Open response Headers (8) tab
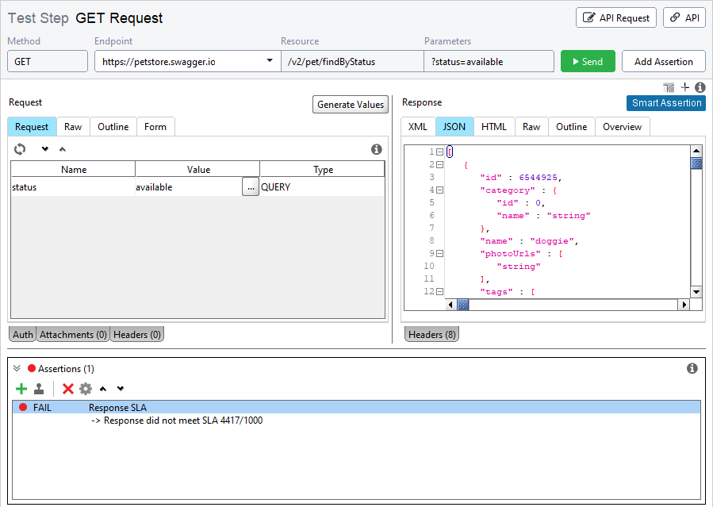This screenshot has height=507, width=713. [432, 335]
